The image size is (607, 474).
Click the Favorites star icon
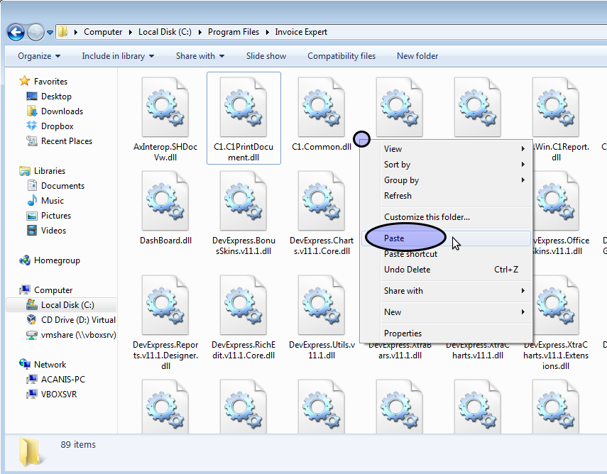click(x=24, y=81)
